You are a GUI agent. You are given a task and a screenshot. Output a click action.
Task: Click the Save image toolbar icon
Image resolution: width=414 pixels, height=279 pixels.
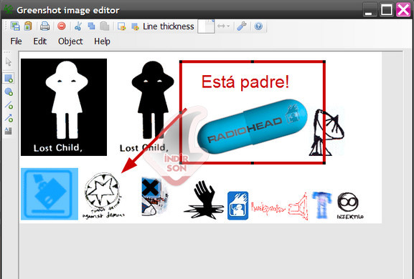point(15,26)
